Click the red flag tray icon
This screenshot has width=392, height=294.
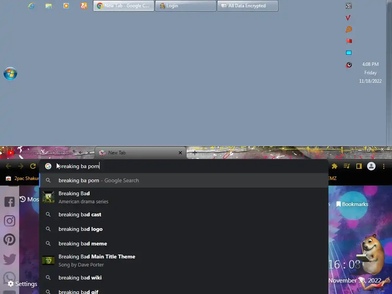point(349,41)
